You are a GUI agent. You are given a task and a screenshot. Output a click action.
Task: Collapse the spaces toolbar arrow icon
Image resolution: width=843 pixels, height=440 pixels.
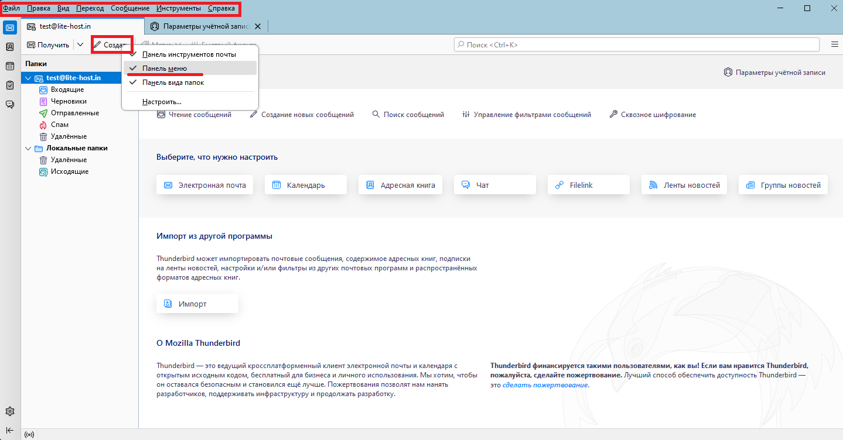coord(10,430)
